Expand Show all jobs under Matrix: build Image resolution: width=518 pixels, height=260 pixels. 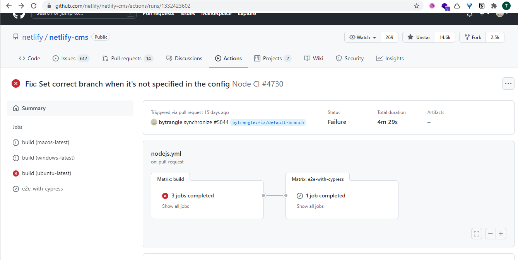click(x=176, y=206)
